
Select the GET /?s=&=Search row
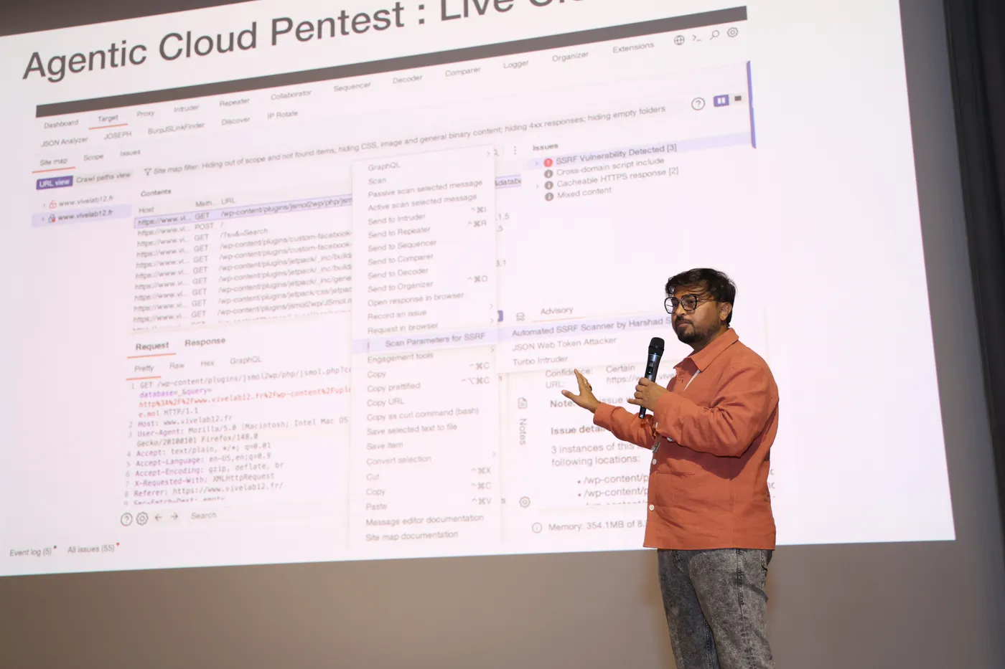tap(244, 234)
